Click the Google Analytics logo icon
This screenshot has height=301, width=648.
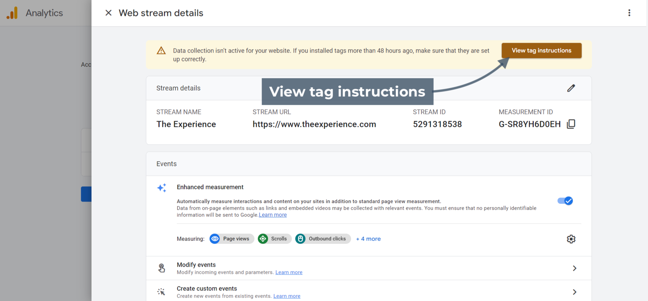[x=12, y=13]
